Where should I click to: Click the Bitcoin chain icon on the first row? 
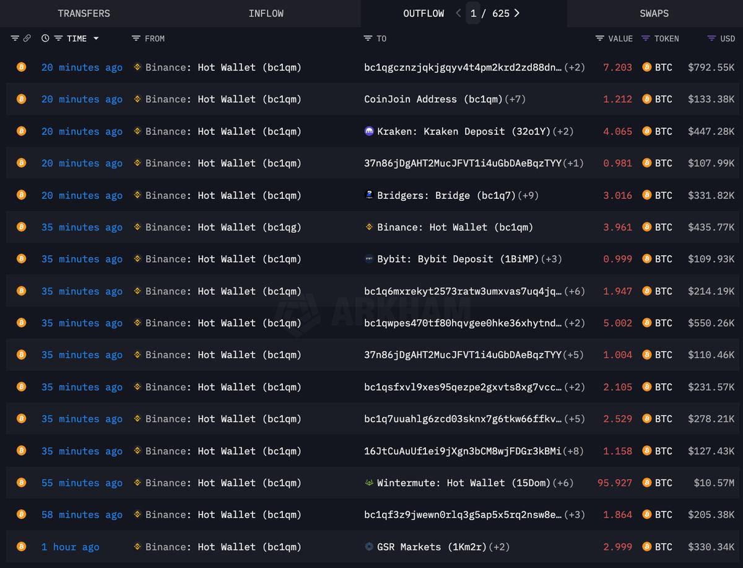tap(22, 67)
